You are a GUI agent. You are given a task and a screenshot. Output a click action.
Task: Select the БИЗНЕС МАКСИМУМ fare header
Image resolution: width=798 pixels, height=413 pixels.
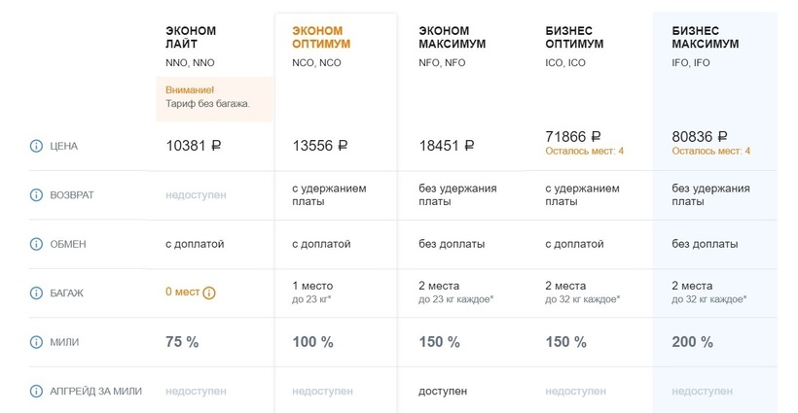(x=706, y=38)
